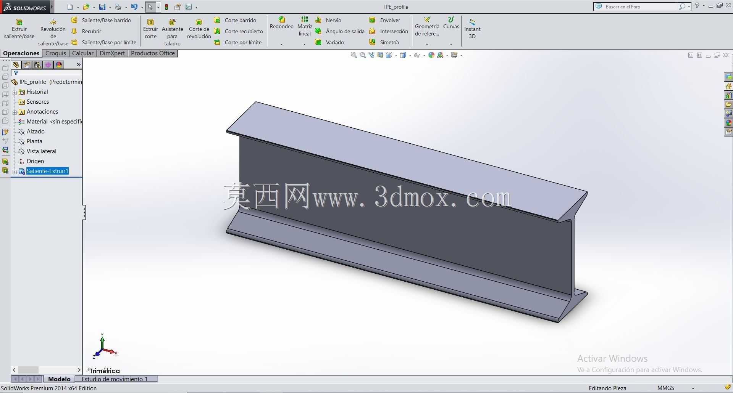Image resolution: width=733 pixels, height=393 pixels.
Task: Open Design Library tab on right panel
Action: coord(728,95)
